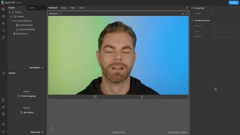This screenshot has height=135, width=240.
Task: Click the directionalLight0 light icon
Action: pyautogui.click(x=17, y=29)
